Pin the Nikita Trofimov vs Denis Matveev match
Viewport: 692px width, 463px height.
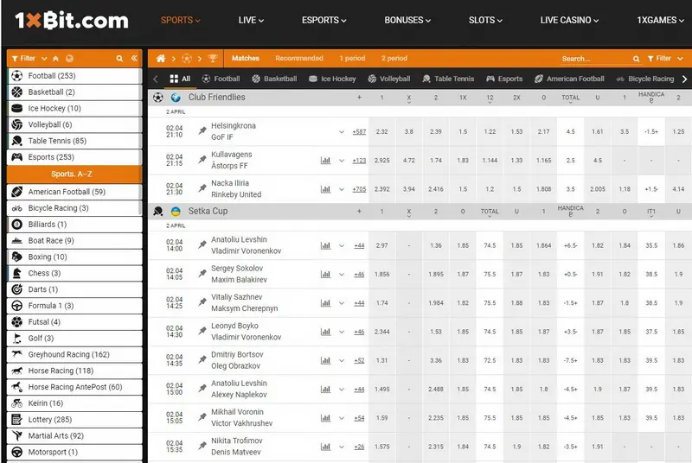[202, 446]
